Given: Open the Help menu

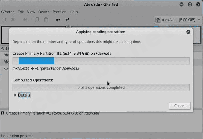Looking at the screenshot, I should tap(74, 12).
